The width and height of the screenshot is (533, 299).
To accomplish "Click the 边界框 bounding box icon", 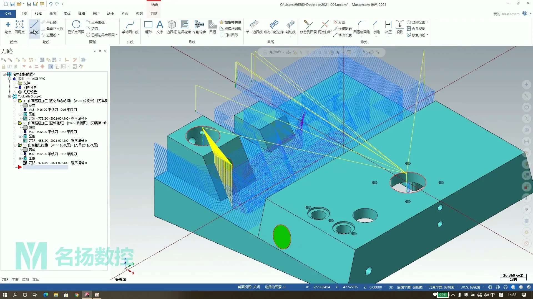I will point(171,27).
